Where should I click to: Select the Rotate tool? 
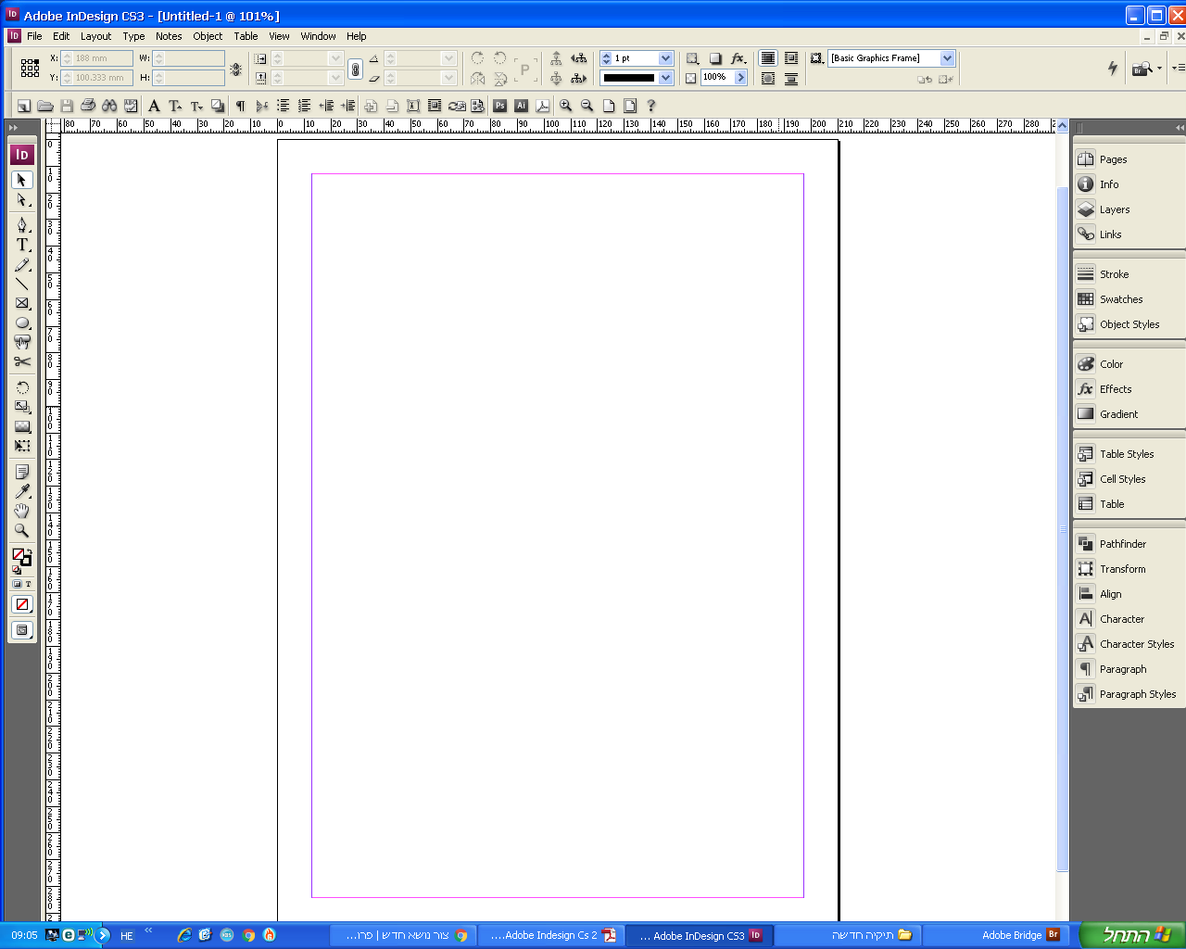[x=22, y=387]
